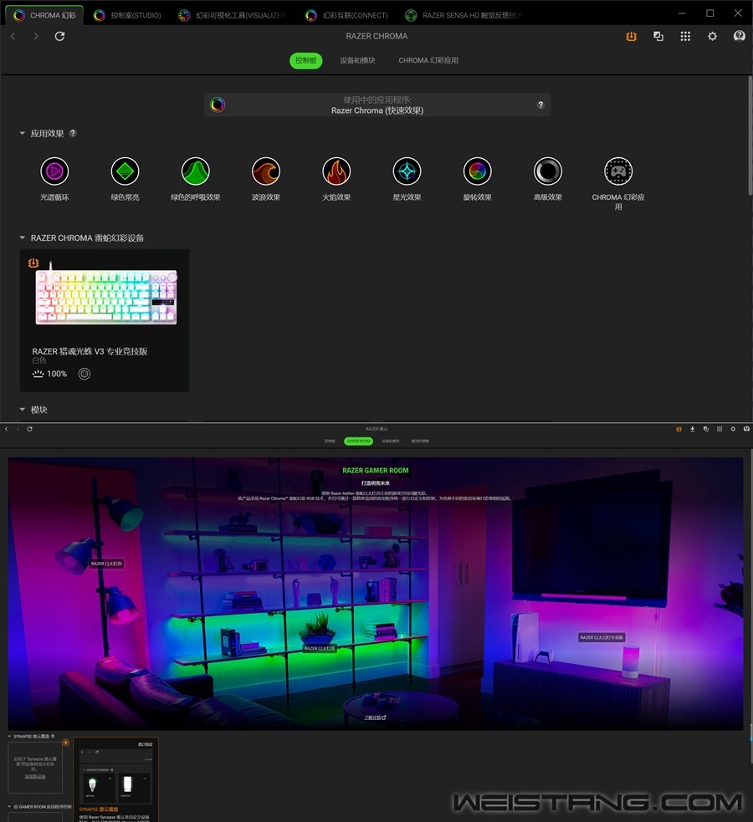The image size is (753, 822).
Task: Apply the 旋转效果 wheel effect
Action: (477, 171)
